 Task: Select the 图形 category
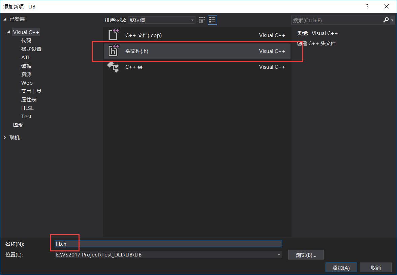[x=18, y=125]
